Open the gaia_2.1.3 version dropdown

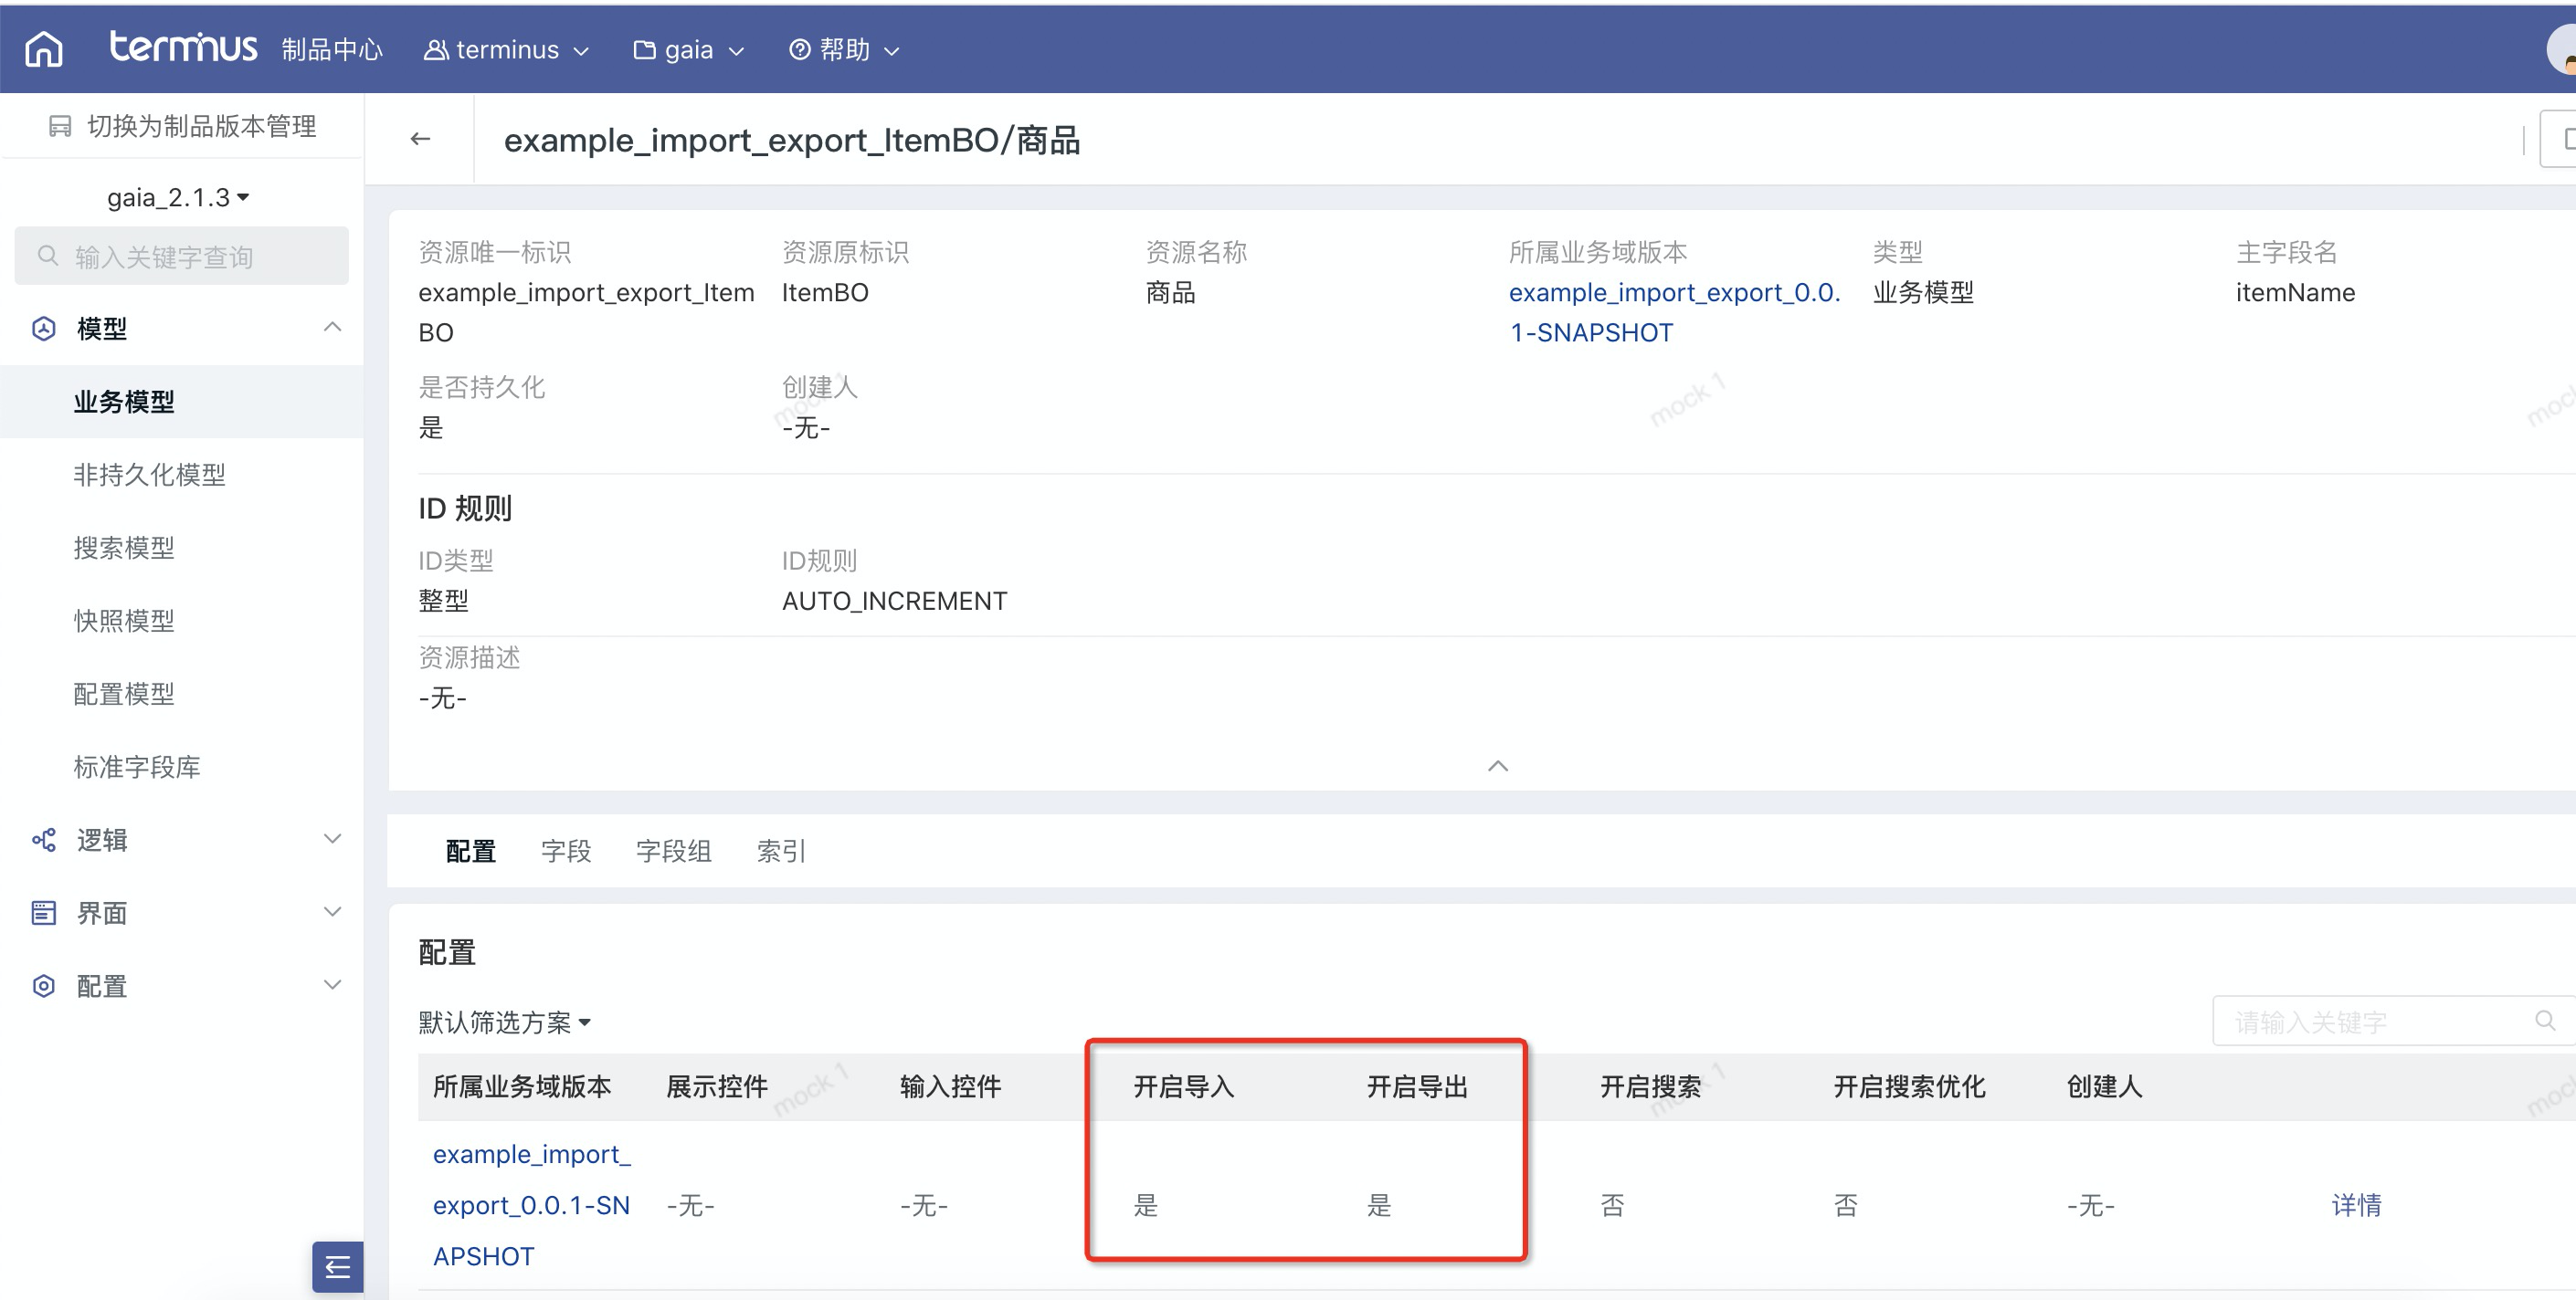click(178, 198)
